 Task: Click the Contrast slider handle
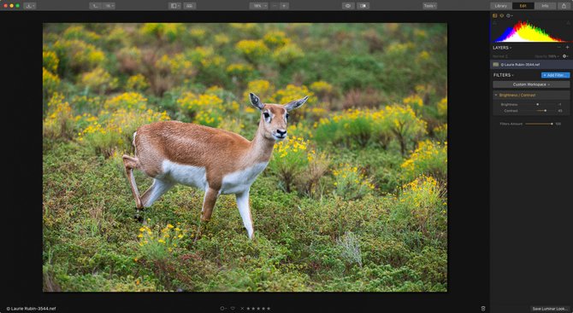[x=546, y=111]
